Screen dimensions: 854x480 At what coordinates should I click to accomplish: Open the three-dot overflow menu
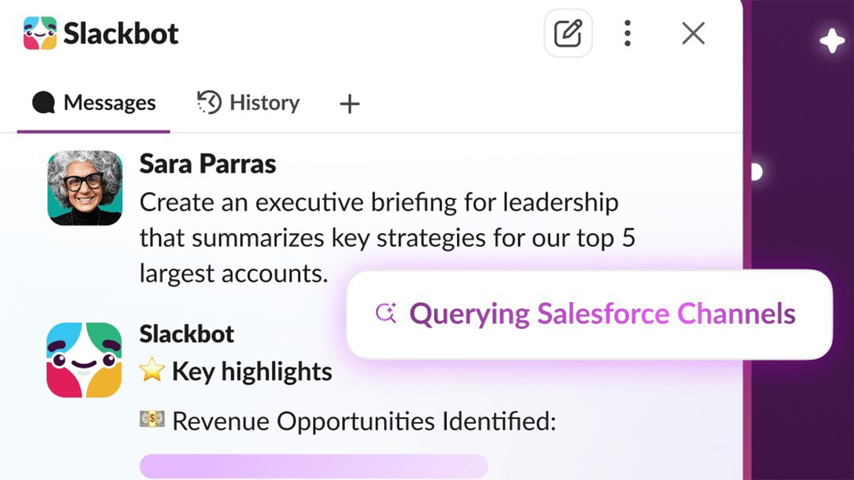click(x=627, y=32)
